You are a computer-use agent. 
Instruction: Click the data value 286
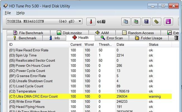coord(119,66)
